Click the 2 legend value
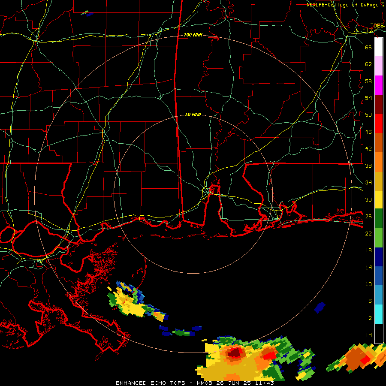Viewport: 386px width, 386px height. pyautogui.click(x=370, y=318)
